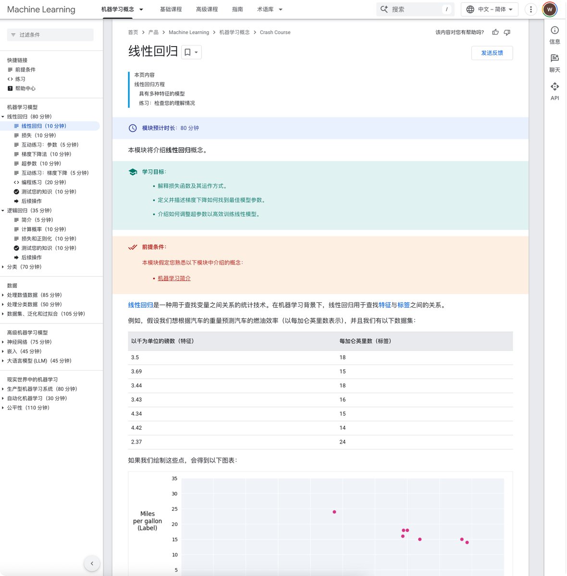Open the 信息 info panel icon
The height and width of the screenshot is (576, 567).
coord(555,30)
